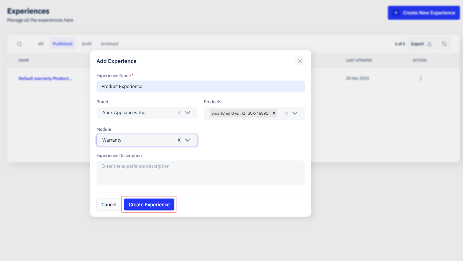Open the row action three-dots menu
This screenshot has height=261, width=463.
[421, 78]
